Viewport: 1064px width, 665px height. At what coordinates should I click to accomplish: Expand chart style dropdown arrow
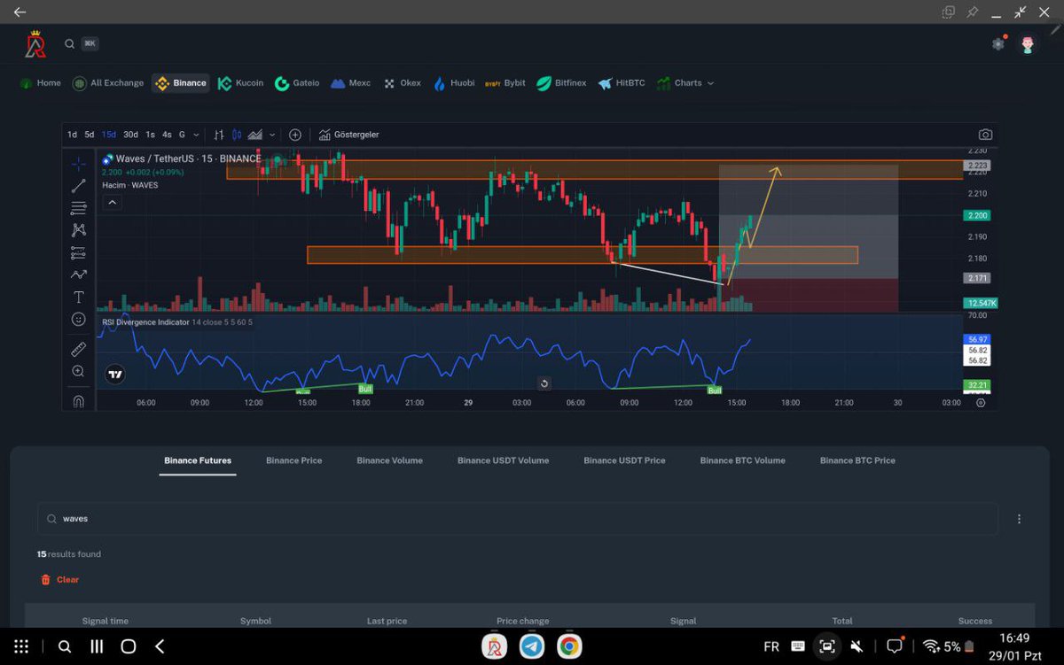click(272, 135)
